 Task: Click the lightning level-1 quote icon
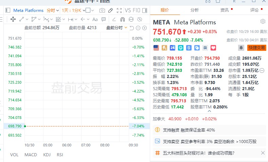(x=164, y=48)
